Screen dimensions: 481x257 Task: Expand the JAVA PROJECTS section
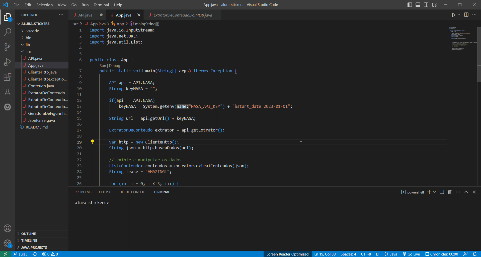42,247
